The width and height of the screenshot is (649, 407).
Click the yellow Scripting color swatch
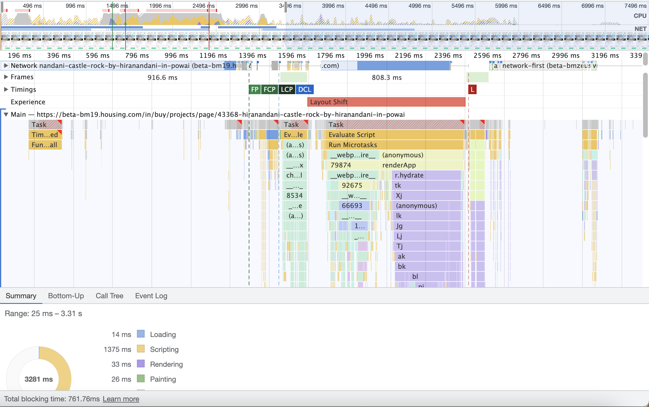point(141,349)
